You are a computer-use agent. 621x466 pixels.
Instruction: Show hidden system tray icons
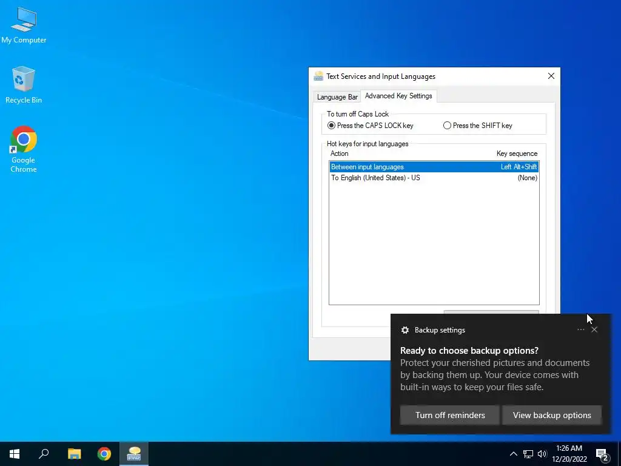(x=513, y=454)
